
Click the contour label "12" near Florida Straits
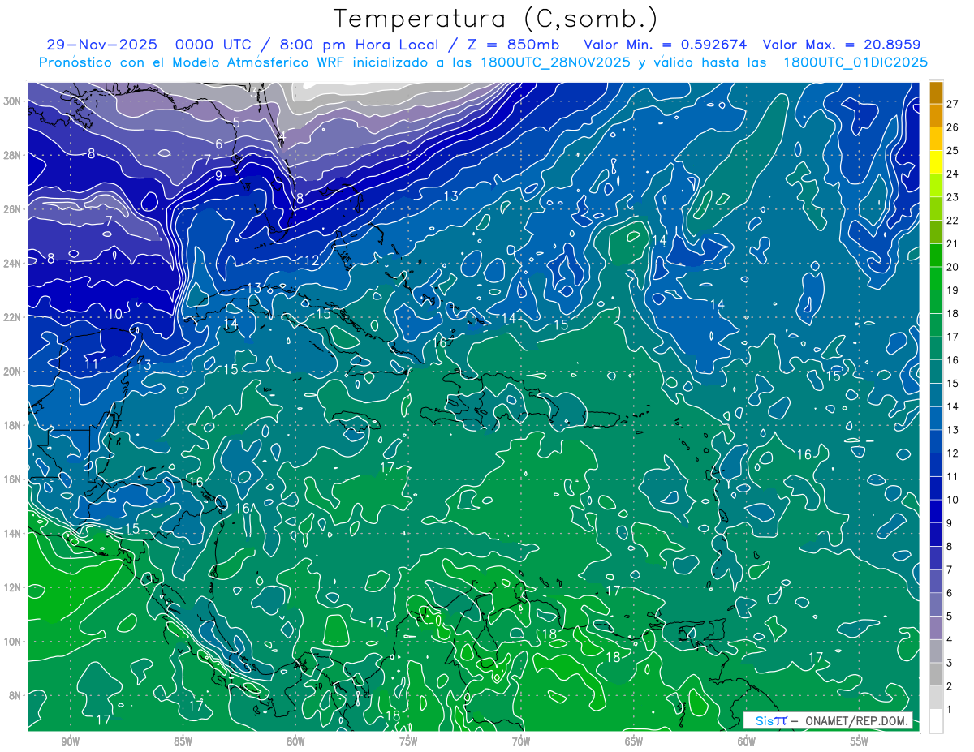click(x=312, y=260)
